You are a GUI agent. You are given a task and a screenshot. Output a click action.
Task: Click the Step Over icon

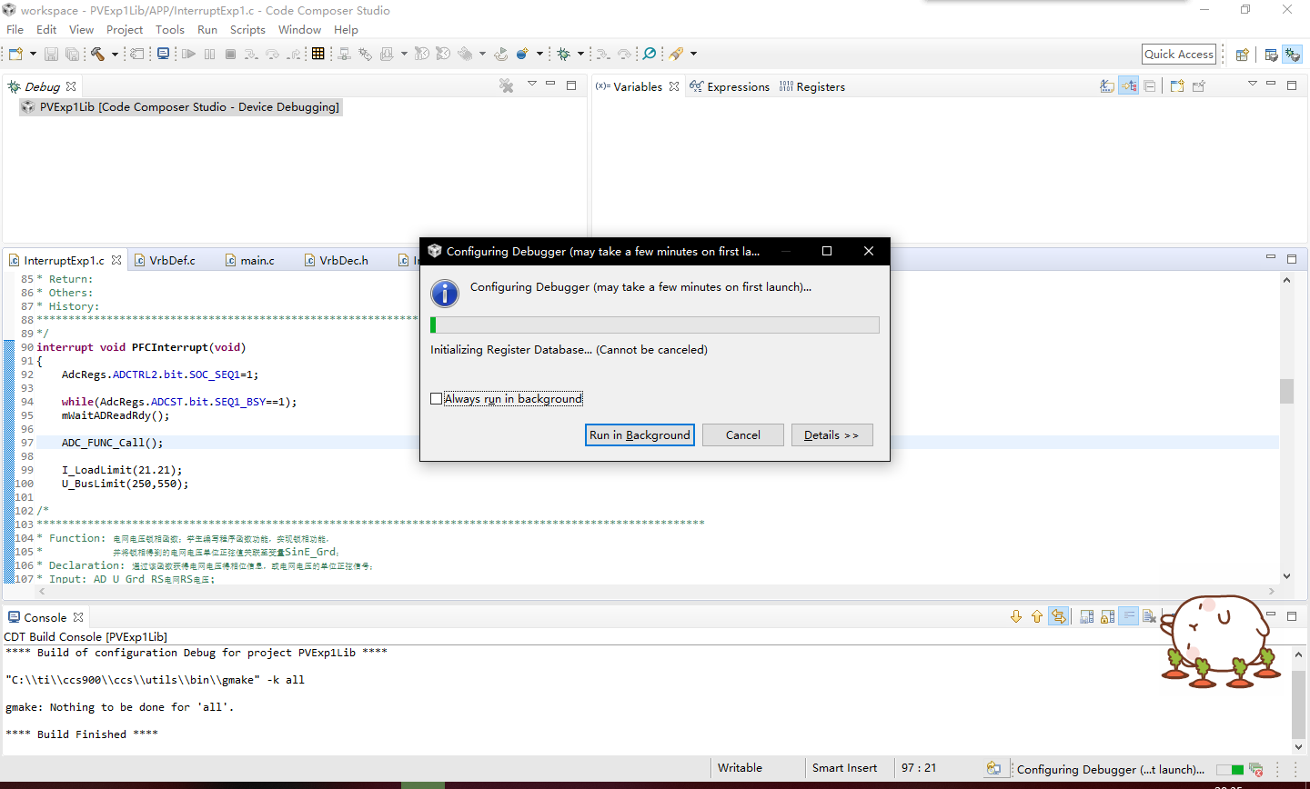pos(272,54)
